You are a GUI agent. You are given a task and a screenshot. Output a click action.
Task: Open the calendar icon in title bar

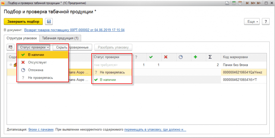coord(240,3)
